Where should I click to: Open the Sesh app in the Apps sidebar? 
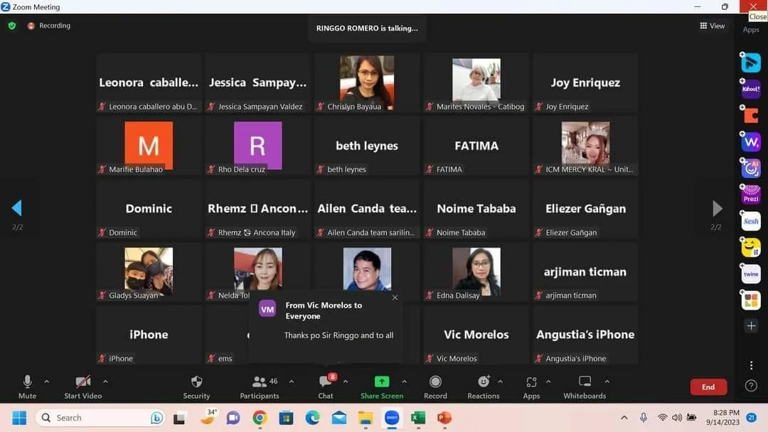coord(751,221)
